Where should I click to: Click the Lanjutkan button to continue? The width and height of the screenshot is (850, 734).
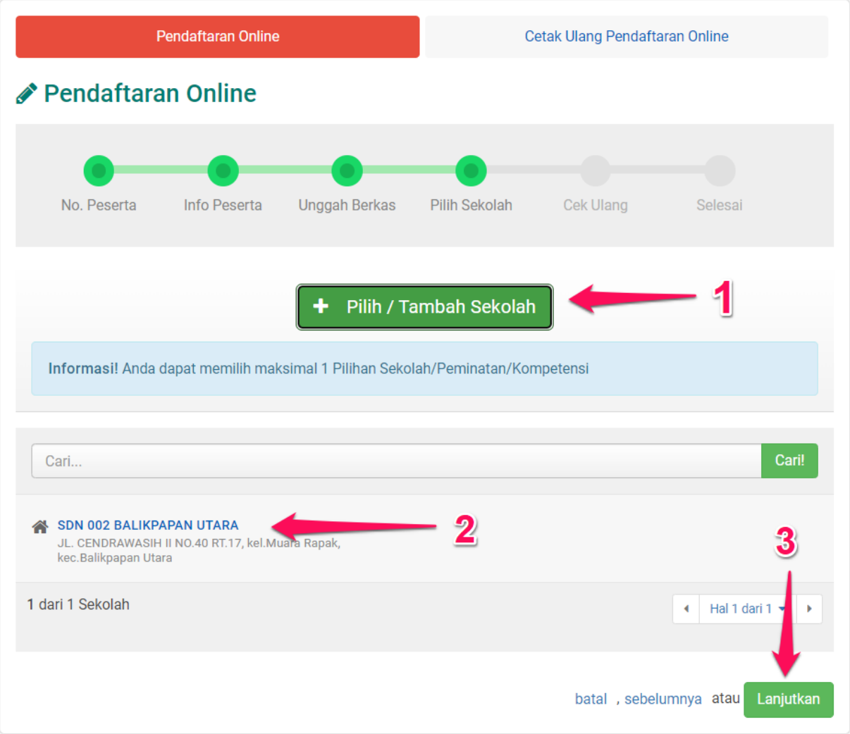788,699
